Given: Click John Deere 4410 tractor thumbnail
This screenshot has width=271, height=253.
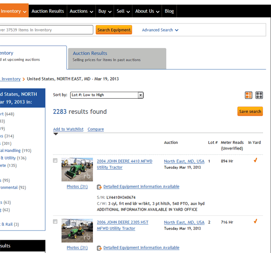Looking at the screenshot, I should pyautogui.click(x=77, y=170).
